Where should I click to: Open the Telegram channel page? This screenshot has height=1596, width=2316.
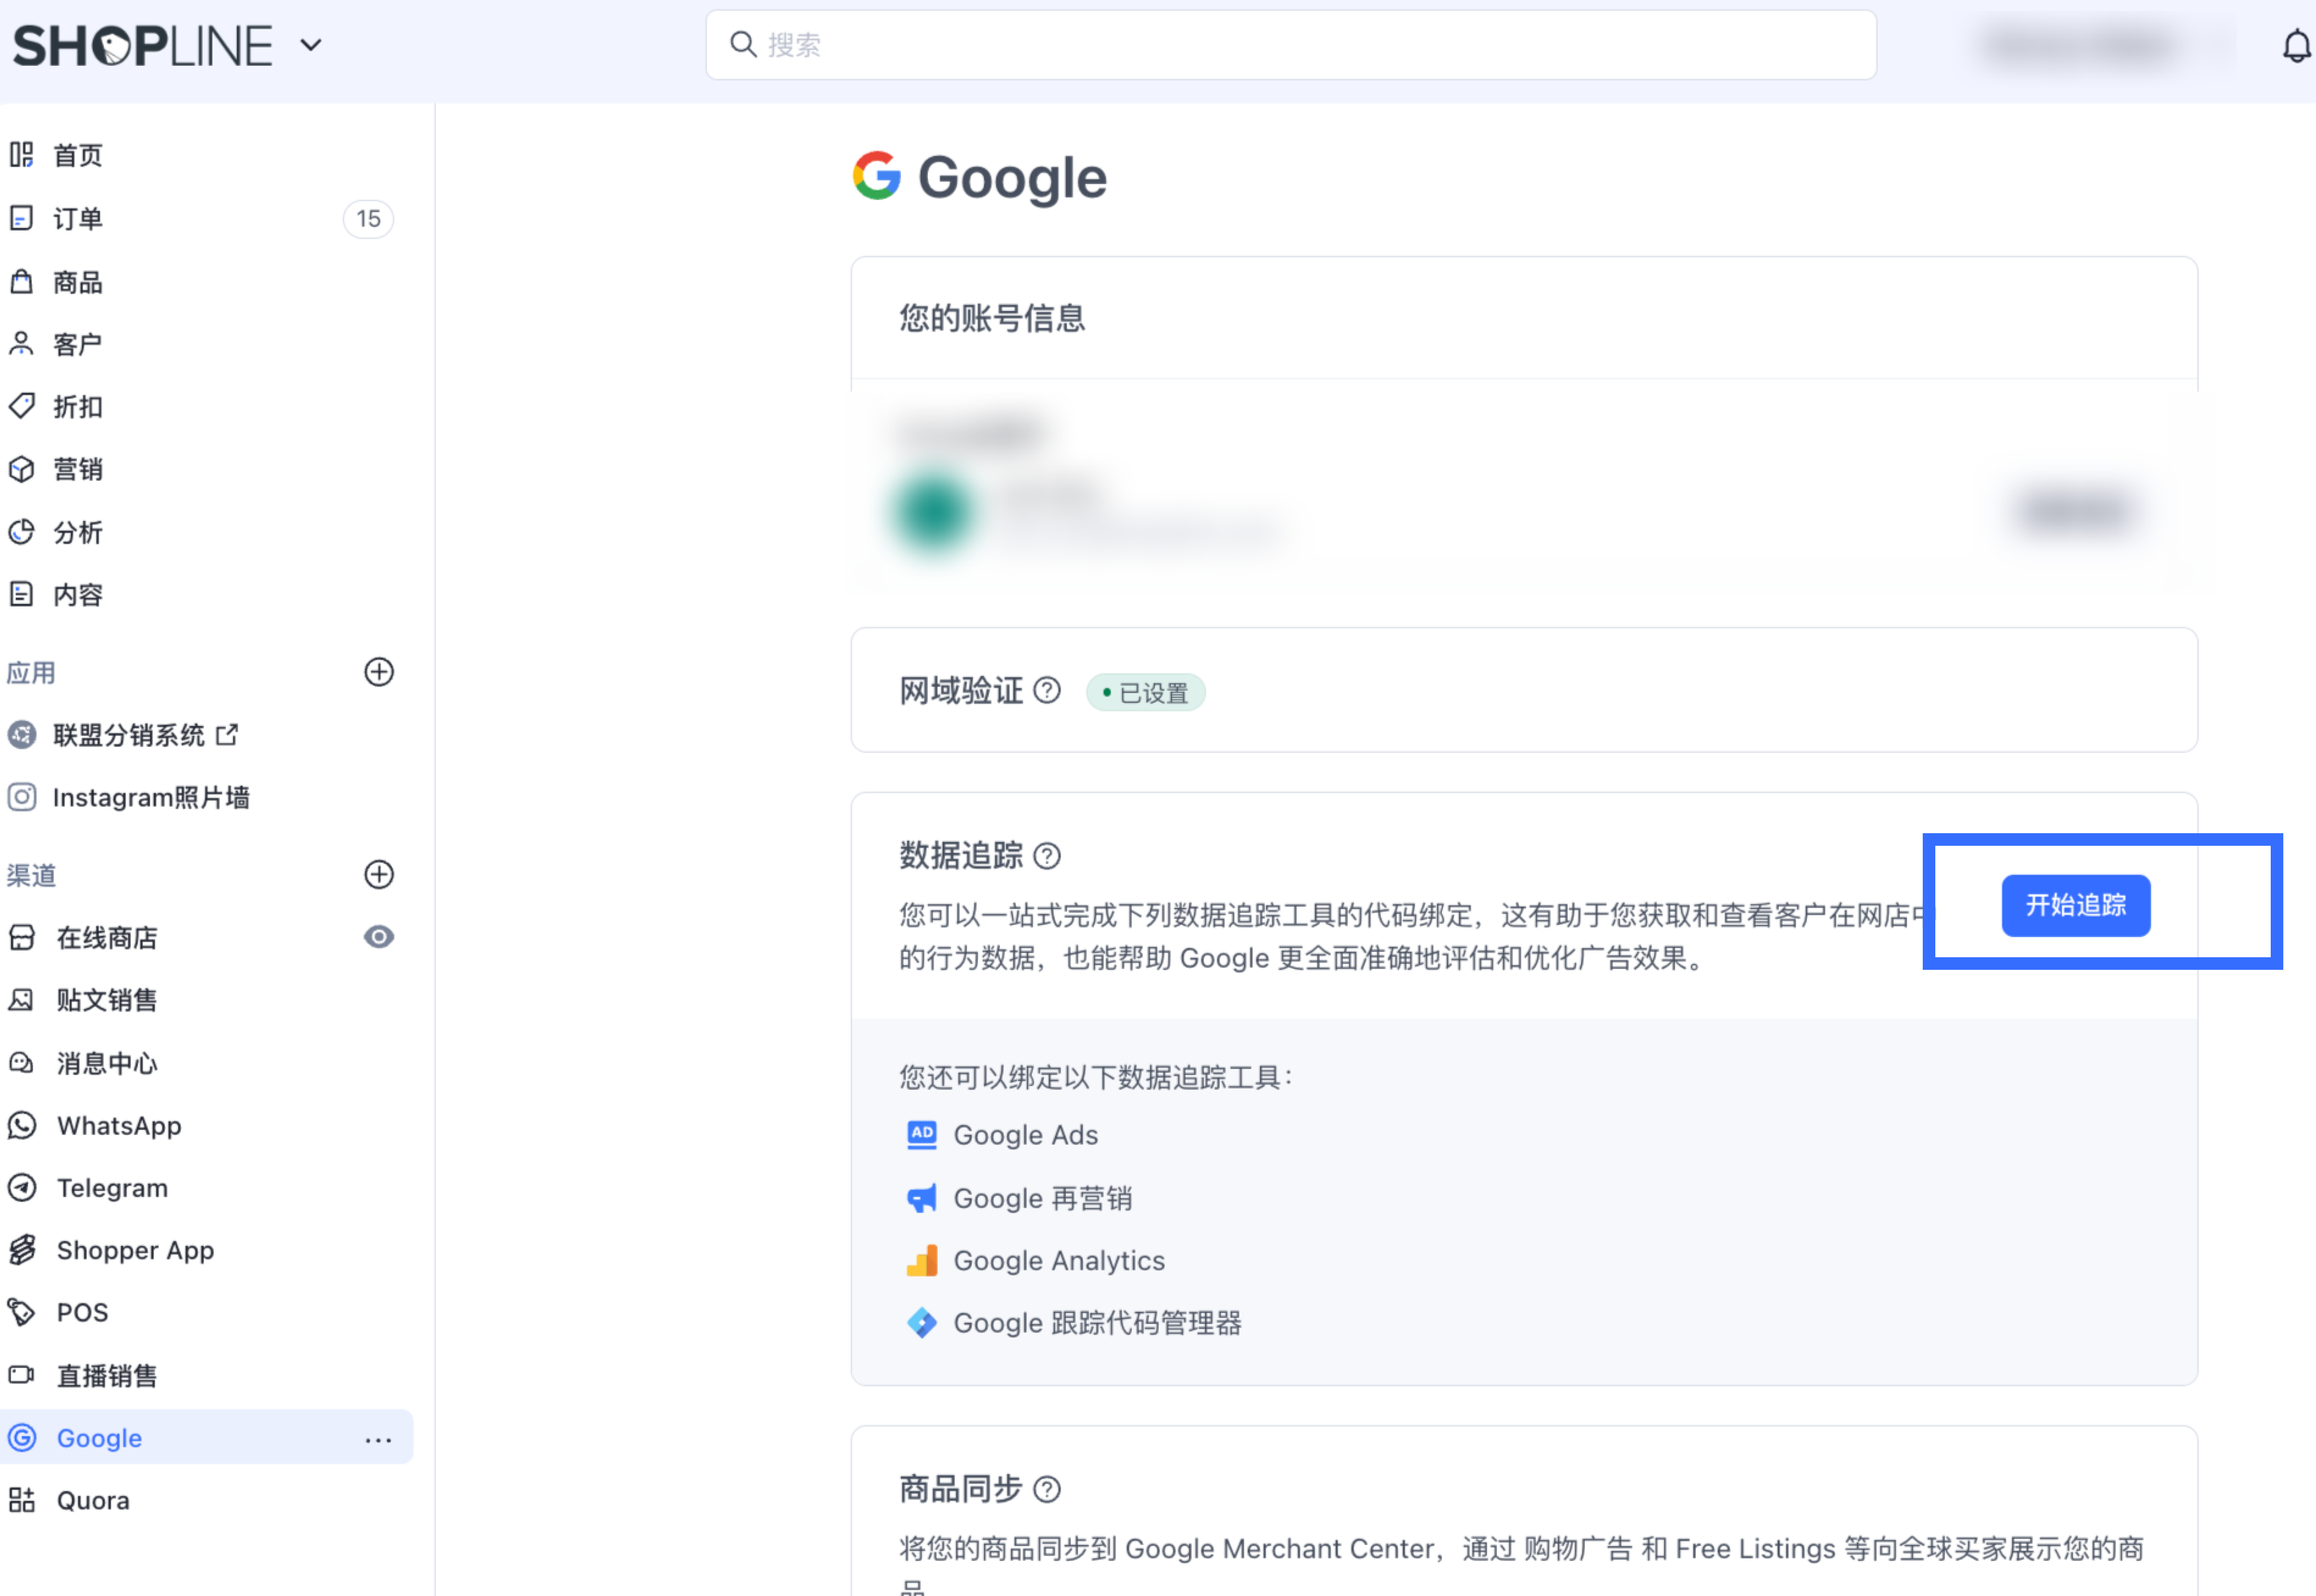click(112, 1188)
